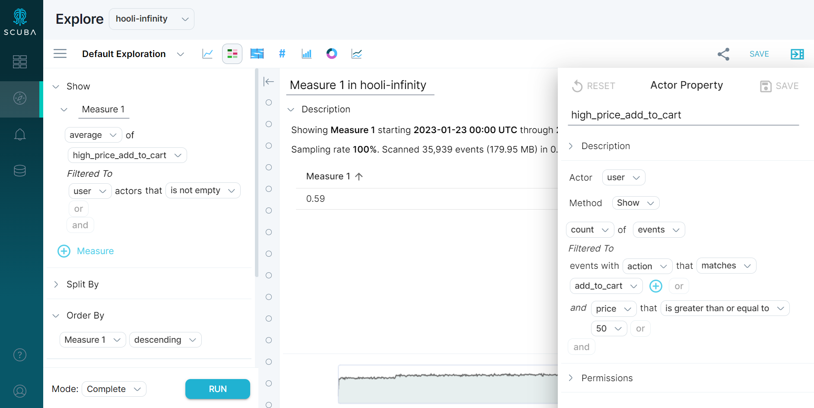This screenshot has height=408, width=814.
Task: Collapse the Description section in results
Action: point(291,109)
